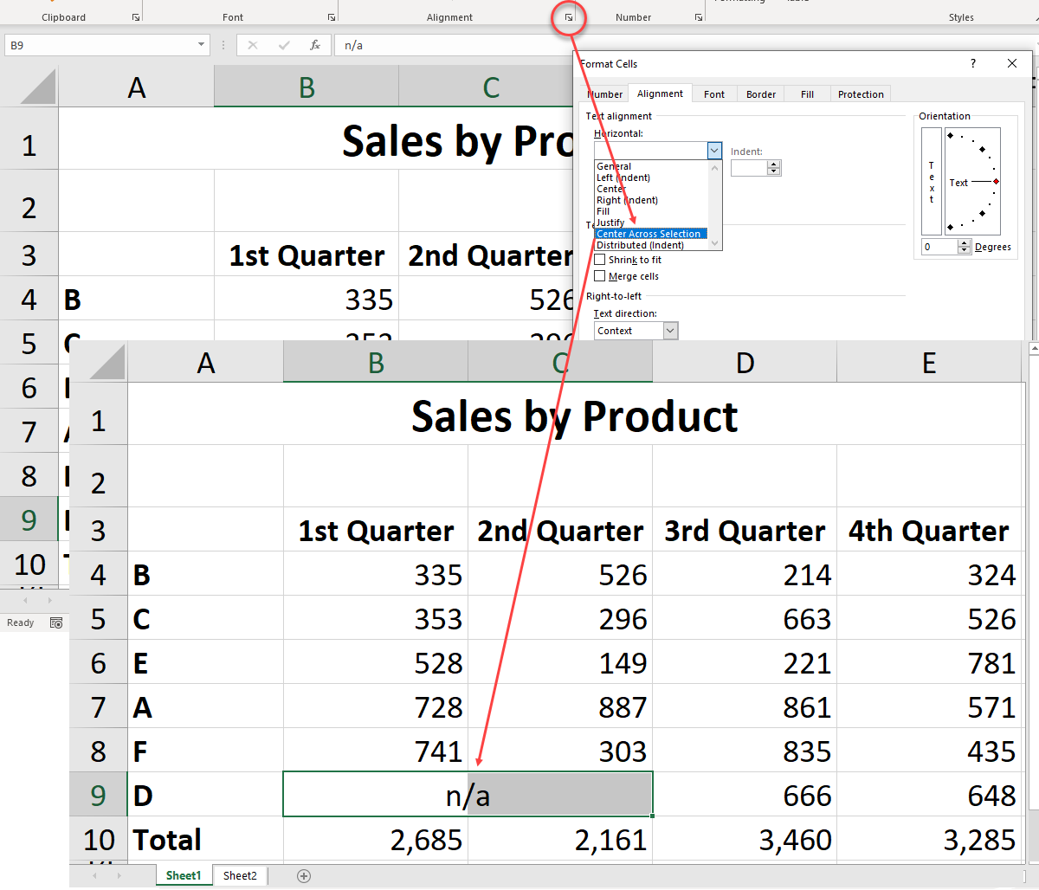Open the Number group dialog launcher
This screenshot has width=1039, height=890.
(699, 17)
